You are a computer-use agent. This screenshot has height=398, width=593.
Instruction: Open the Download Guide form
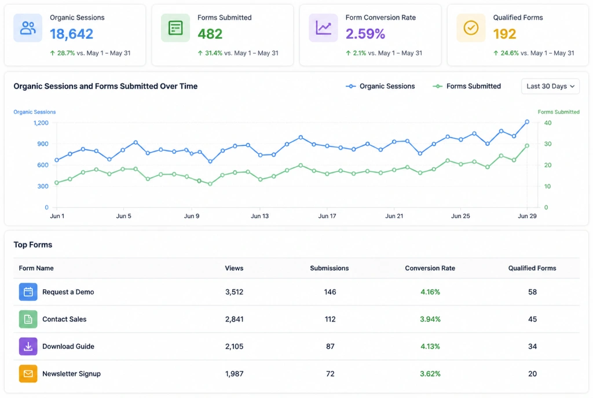click(x=68, y=347)
